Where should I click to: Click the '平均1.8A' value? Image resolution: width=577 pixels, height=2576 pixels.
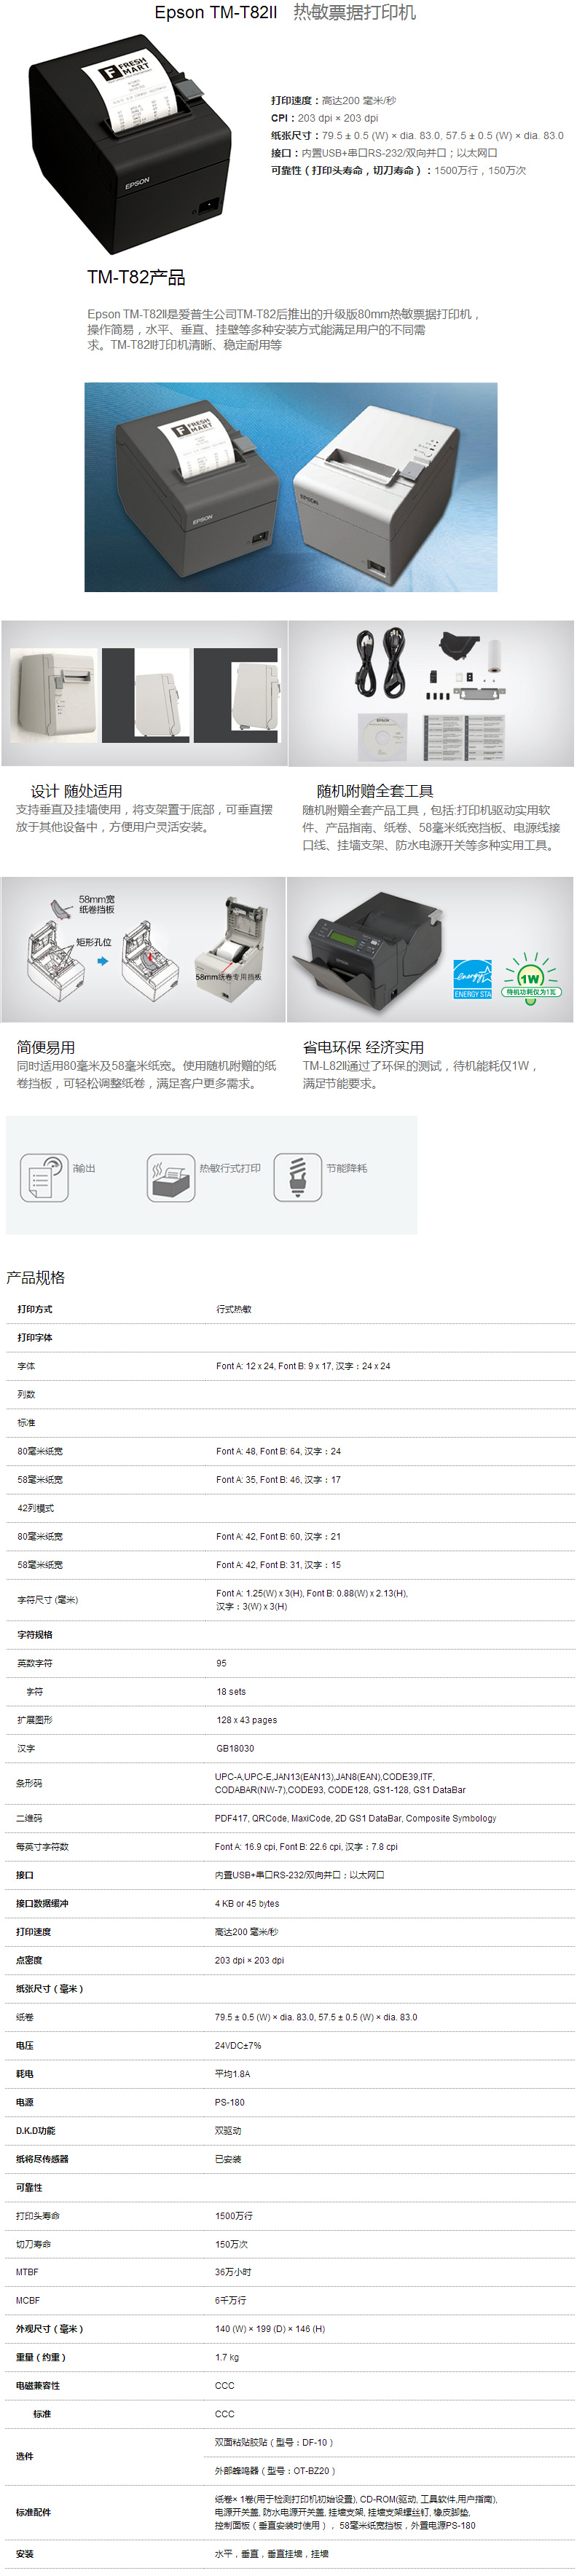(x=232, y=2073)
